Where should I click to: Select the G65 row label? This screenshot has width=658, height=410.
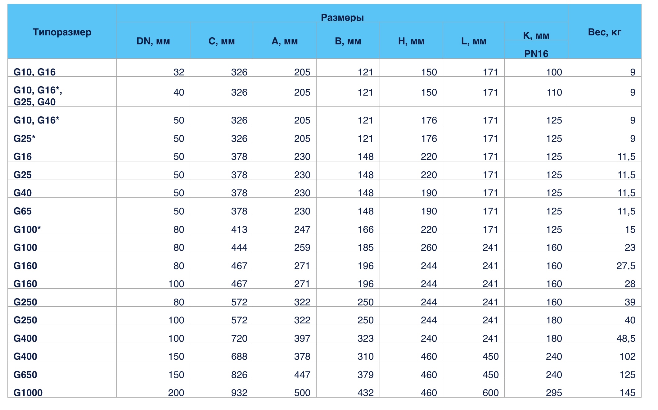point(22,211)
